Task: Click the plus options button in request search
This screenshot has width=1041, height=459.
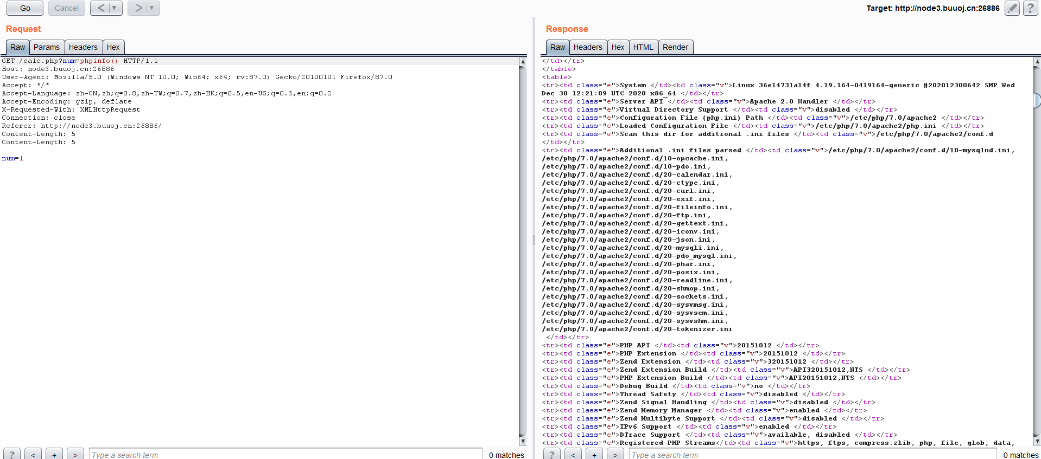Action: [x=54, y=455]
